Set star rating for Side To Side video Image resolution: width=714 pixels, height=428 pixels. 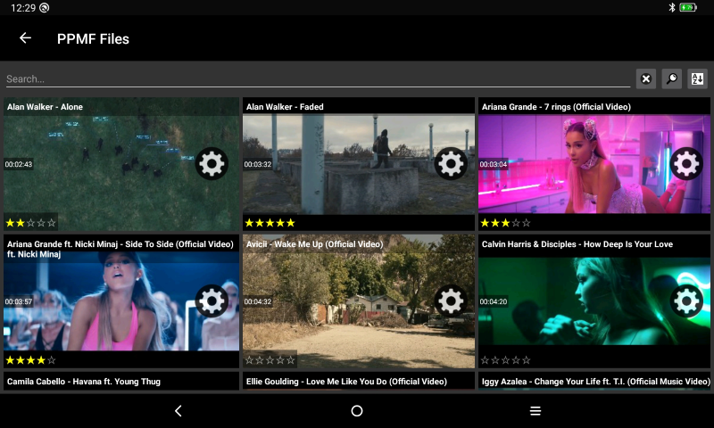tap(30, 360)
